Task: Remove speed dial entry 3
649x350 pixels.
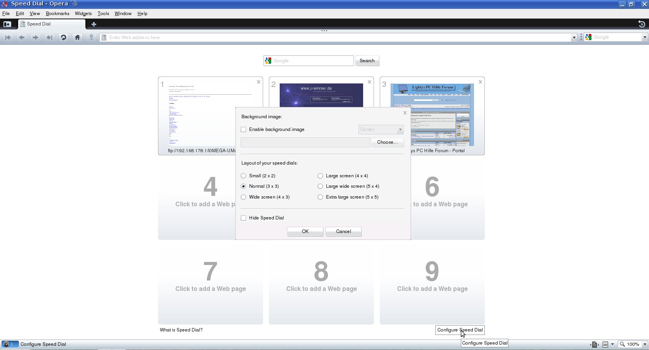Action: pyautogui.click(x=480, y=82)
